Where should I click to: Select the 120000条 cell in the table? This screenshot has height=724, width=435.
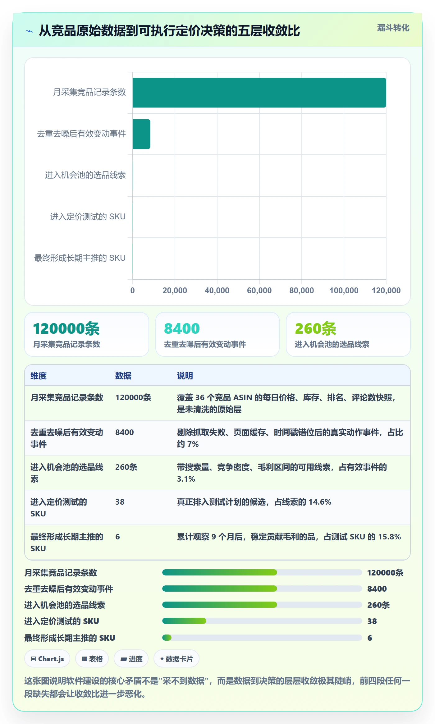(x=133, y=397)
